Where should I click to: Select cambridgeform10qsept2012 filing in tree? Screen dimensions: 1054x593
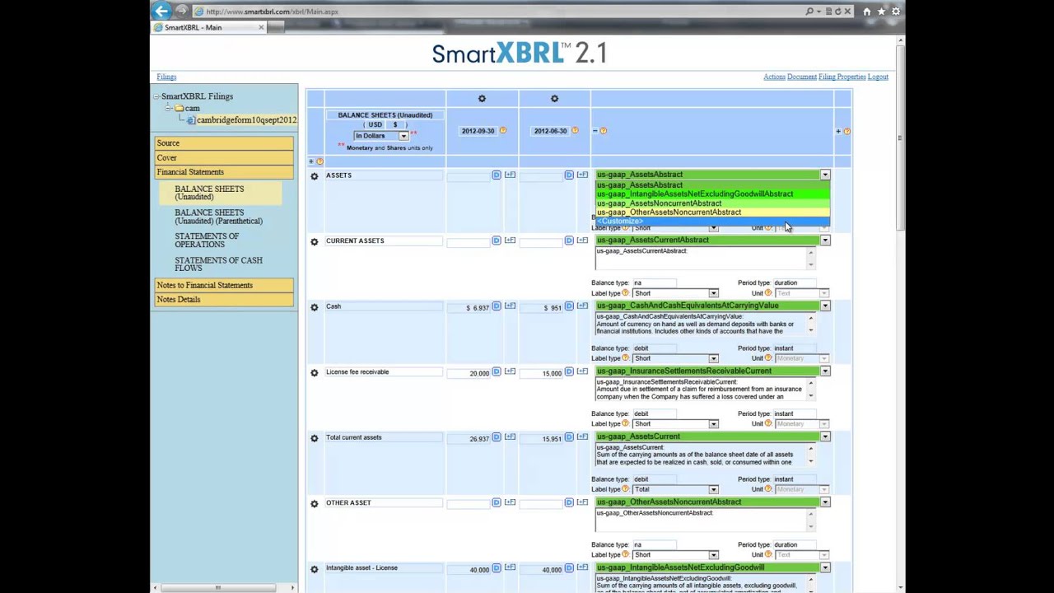point(246,120)
